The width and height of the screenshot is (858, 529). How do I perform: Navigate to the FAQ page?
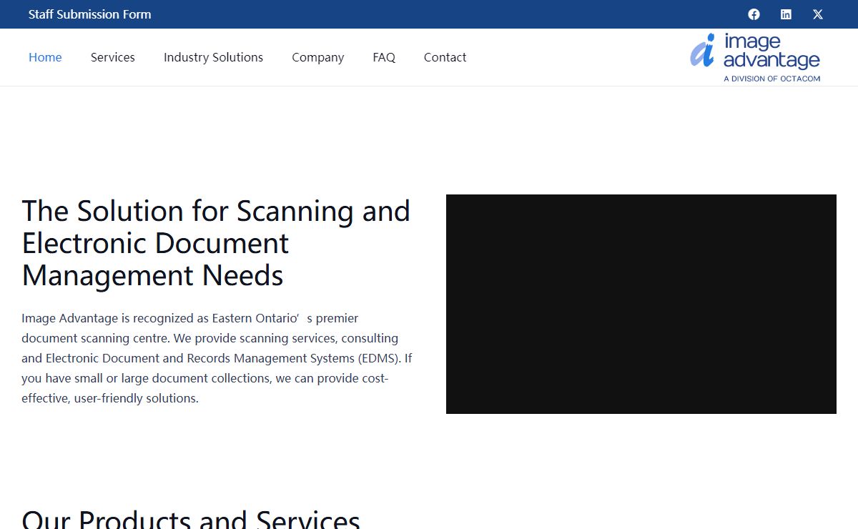pos(384,57)
